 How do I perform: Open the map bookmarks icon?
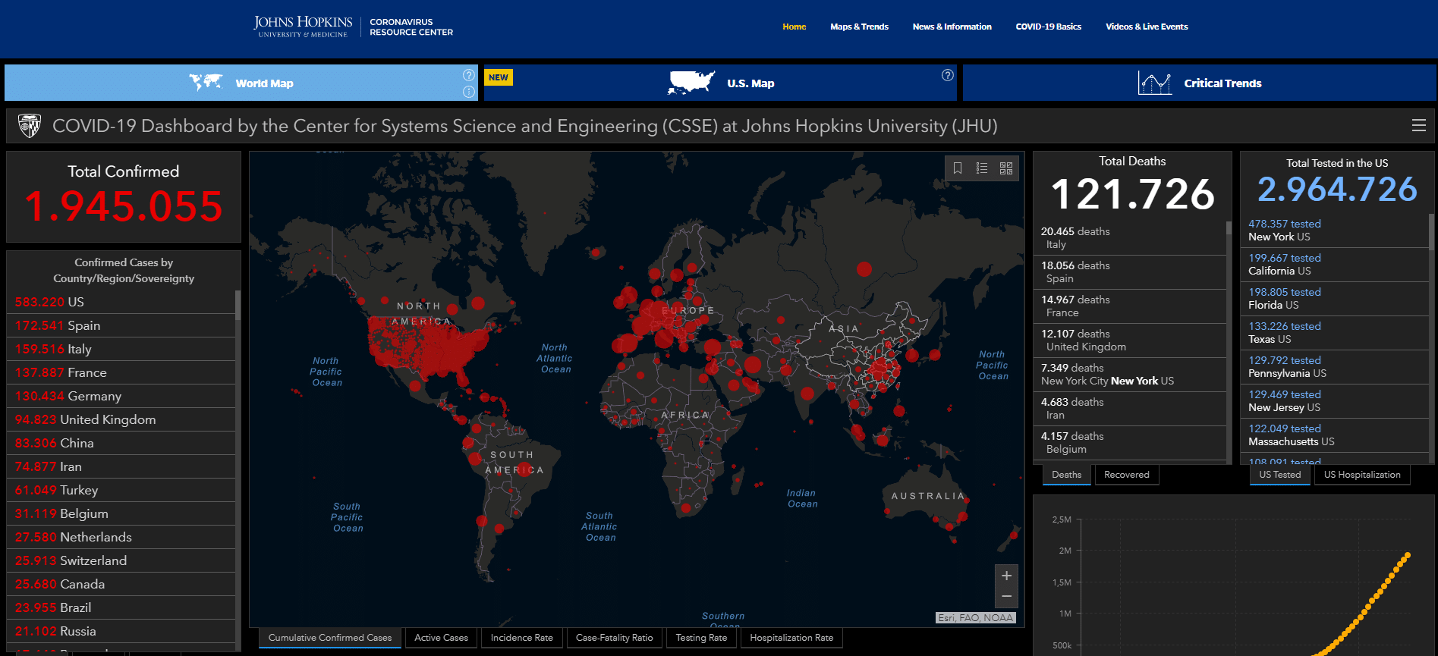(958, 168)
